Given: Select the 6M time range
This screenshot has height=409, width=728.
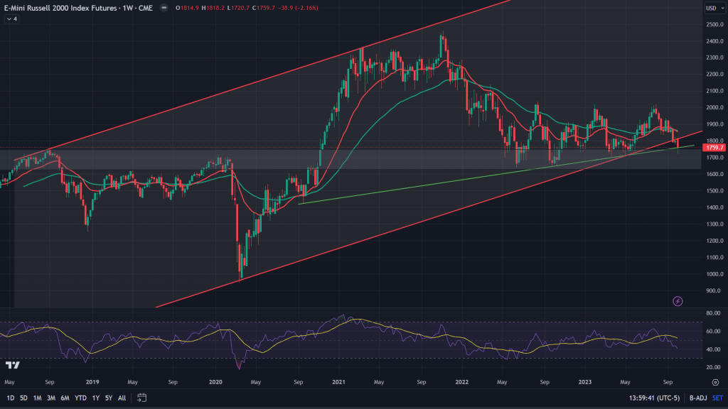Looking at the screenshot, I should (x=64, y=398).
